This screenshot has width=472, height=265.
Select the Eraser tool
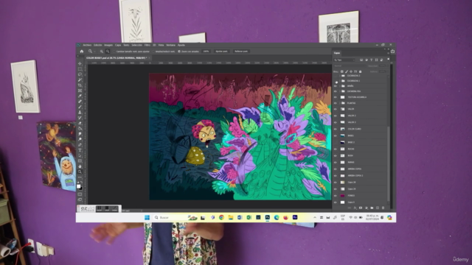(x=80, y=123)
